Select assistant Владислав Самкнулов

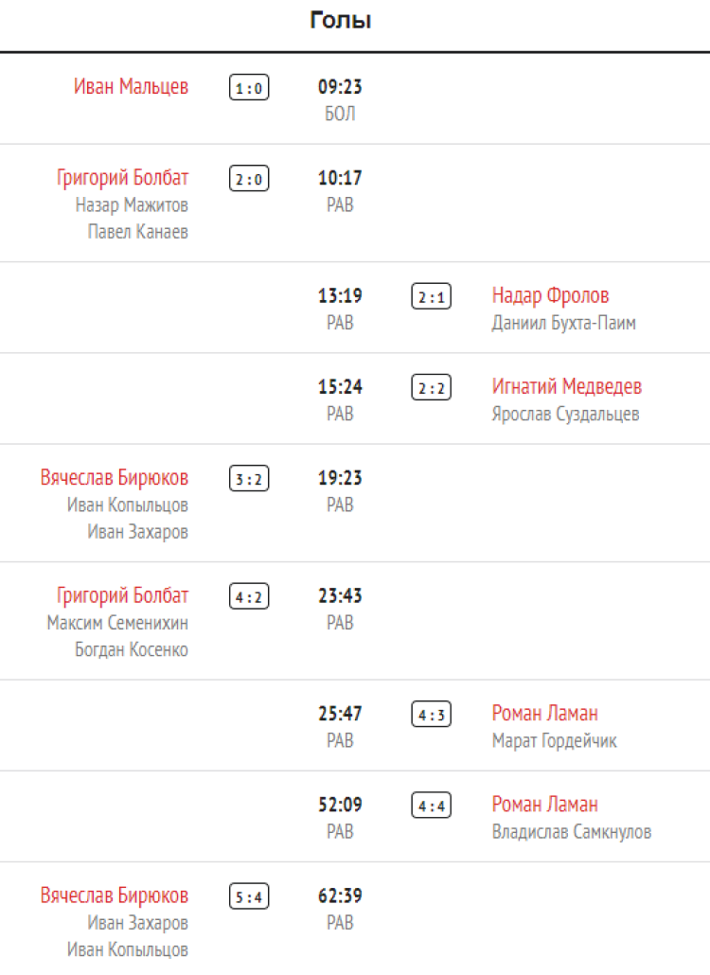(571, 832)
